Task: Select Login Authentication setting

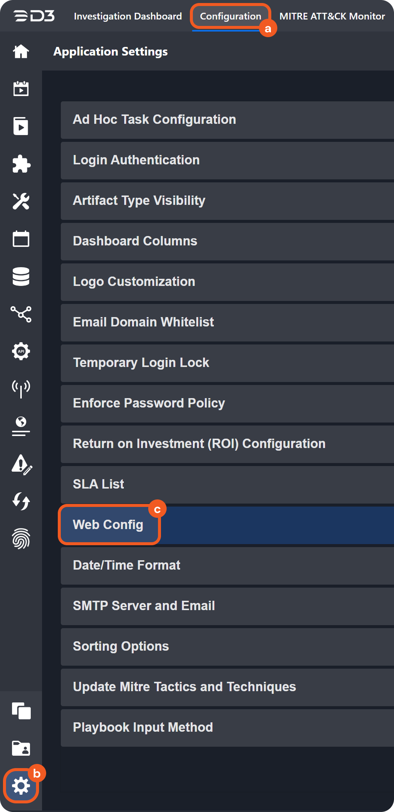Action: click(136, 160)
